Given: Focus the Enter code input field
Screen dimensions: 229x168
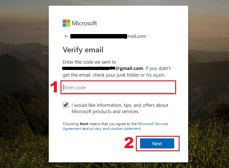Looking at the screenshot, I should [x=118, y=88].
